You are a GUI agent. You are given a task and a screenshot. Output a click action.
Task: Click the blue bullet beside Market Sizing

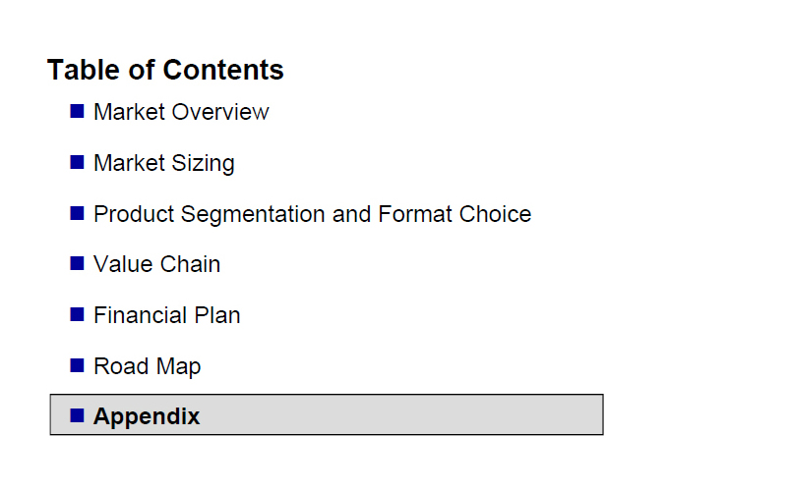(77, 162)
